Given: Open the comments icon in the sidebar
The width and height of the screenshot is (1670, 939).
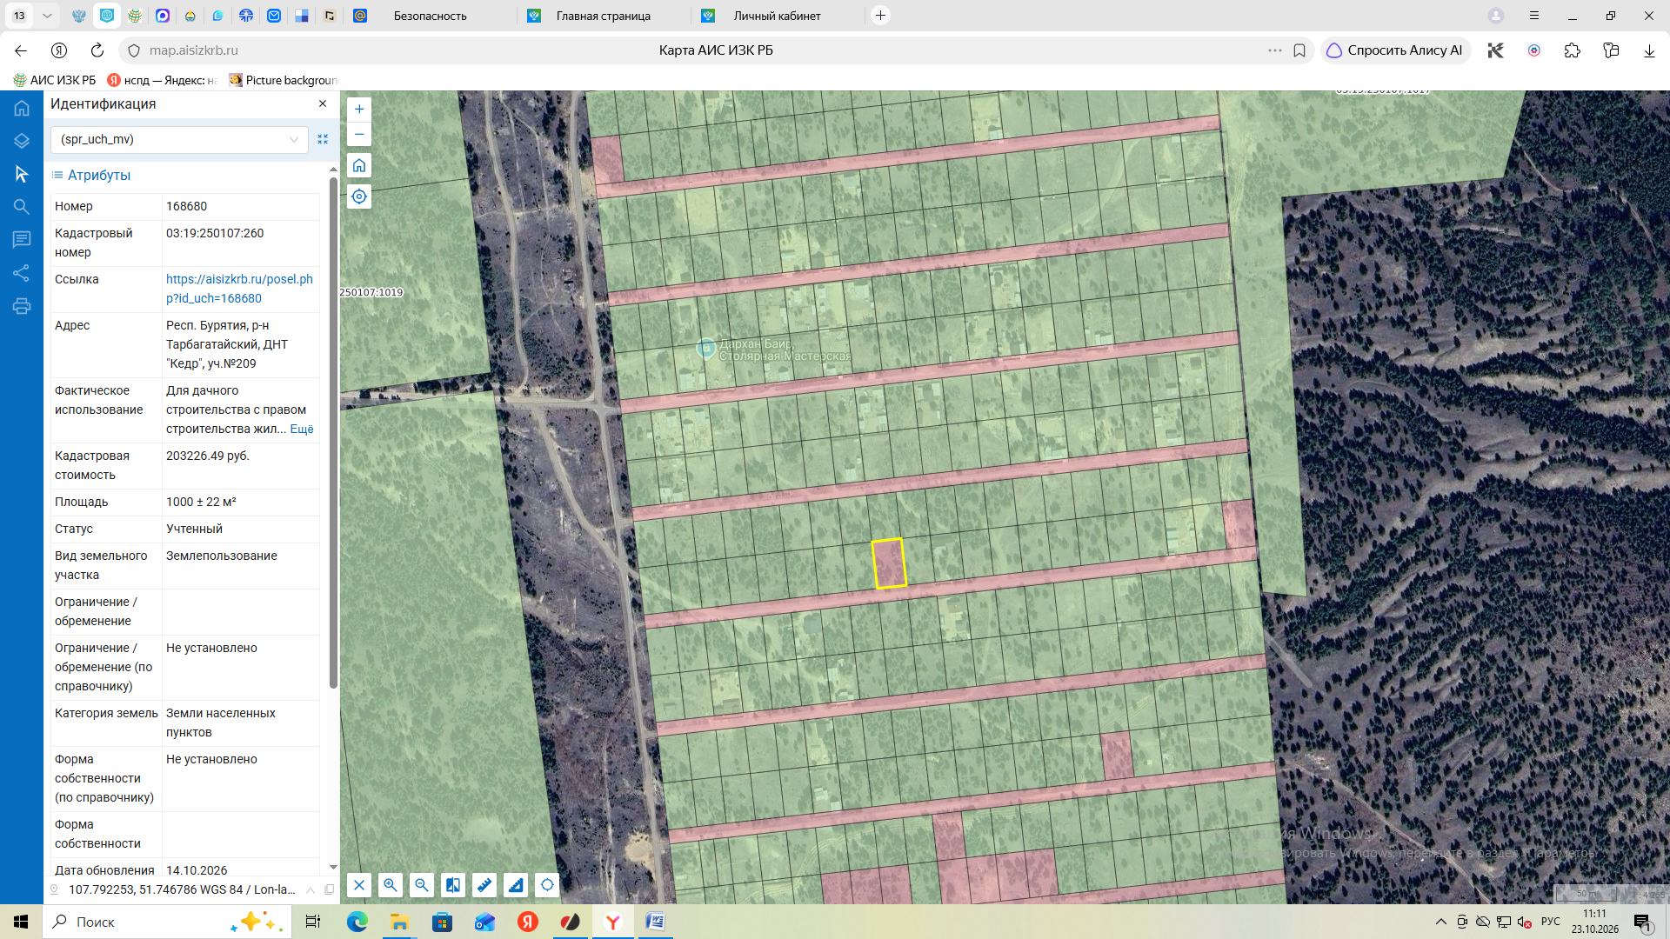Looking at the screenshot, I should [x=22, y=239].
